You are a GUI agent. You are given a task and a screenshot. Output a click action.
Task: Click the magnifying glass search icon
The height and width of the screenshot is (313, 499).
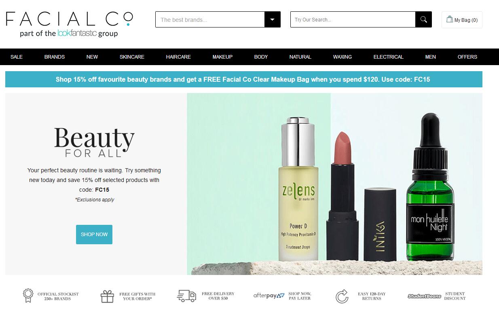tap(423, 19)
